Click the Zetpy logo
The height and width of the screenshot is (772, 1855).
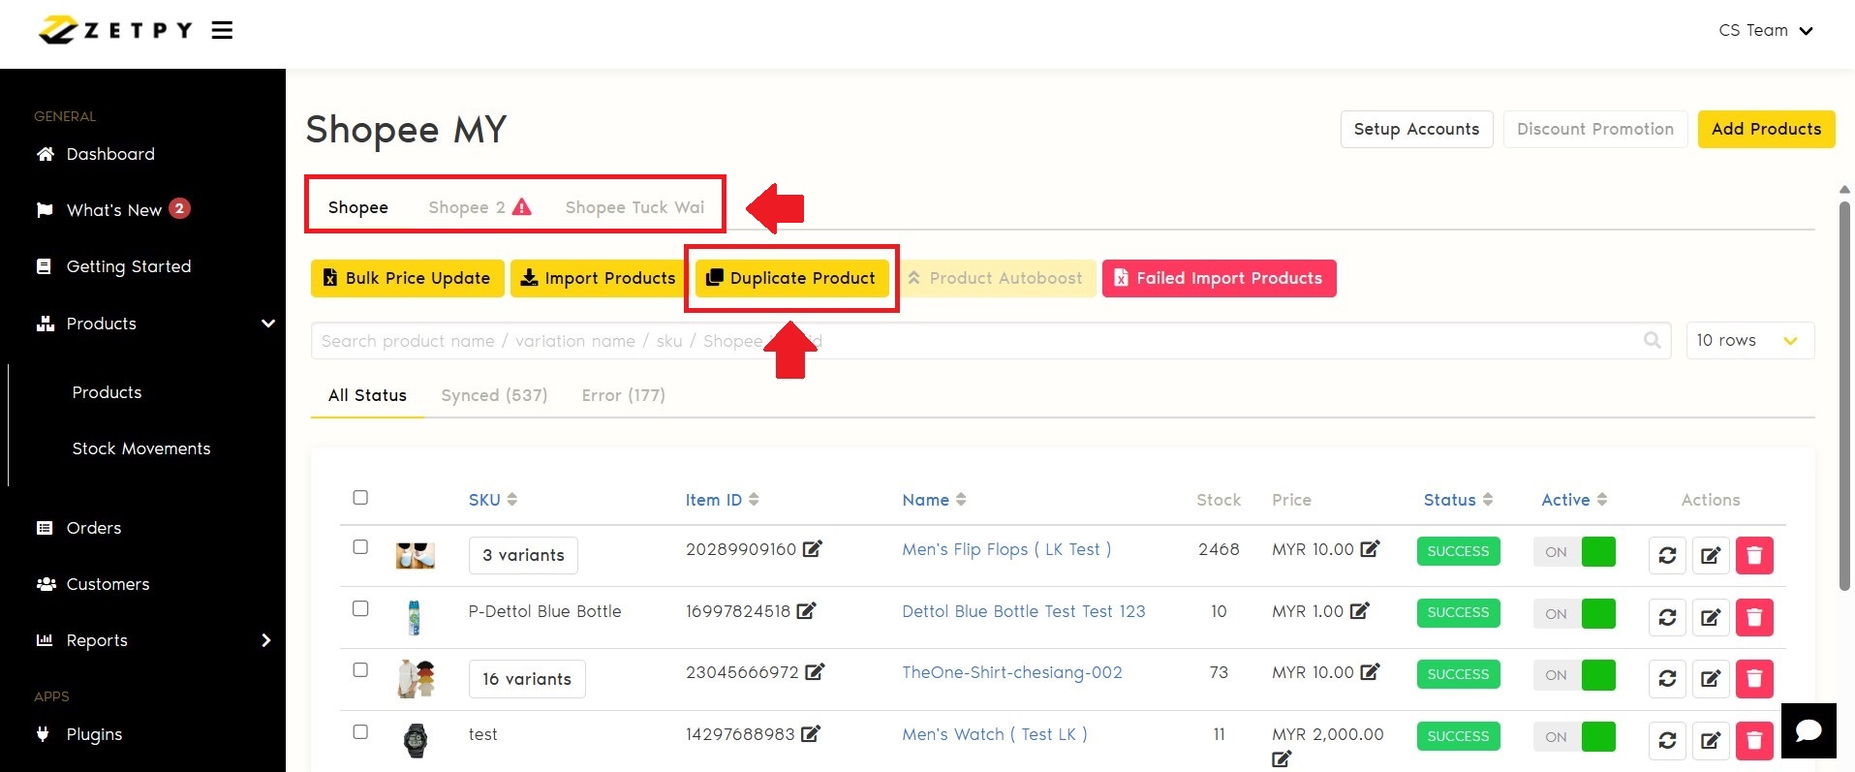coord(114,30)
